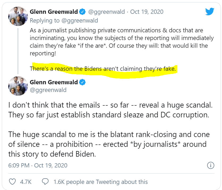Click the Glenn Greenwald name in top tweet
The height and width of the screenshot is (190, 222).
pos(54,12)
